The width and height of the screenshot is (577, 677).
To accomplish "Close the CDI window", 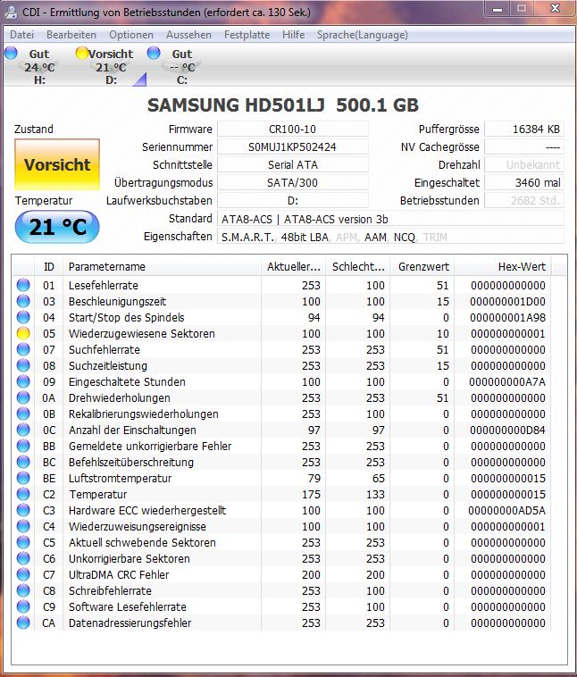I will point(555,9).
